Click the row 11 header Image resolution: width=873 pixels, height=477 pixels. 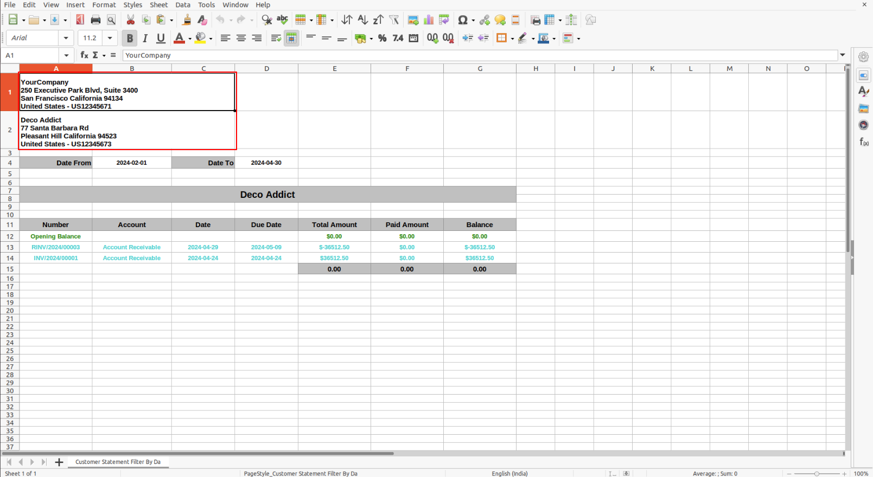click(10, 224)
